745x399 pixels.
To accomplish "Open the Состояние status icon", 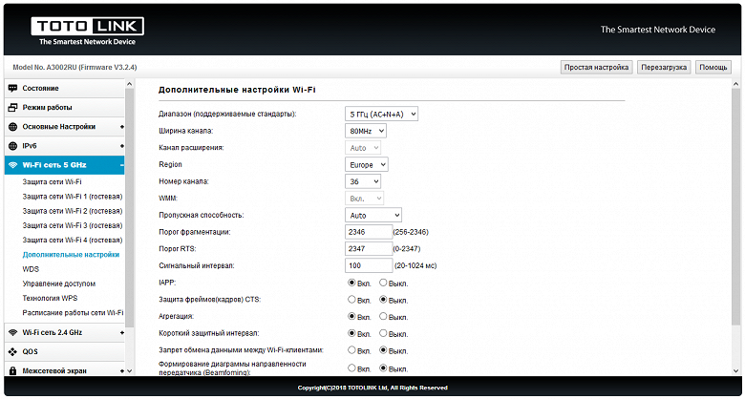I will coord(12,89).
